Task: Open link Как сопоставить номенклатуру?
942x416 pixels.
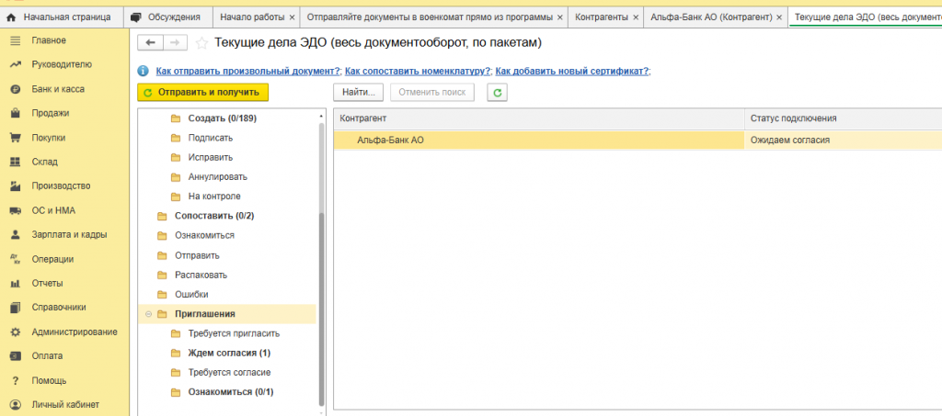Action: 418,71
